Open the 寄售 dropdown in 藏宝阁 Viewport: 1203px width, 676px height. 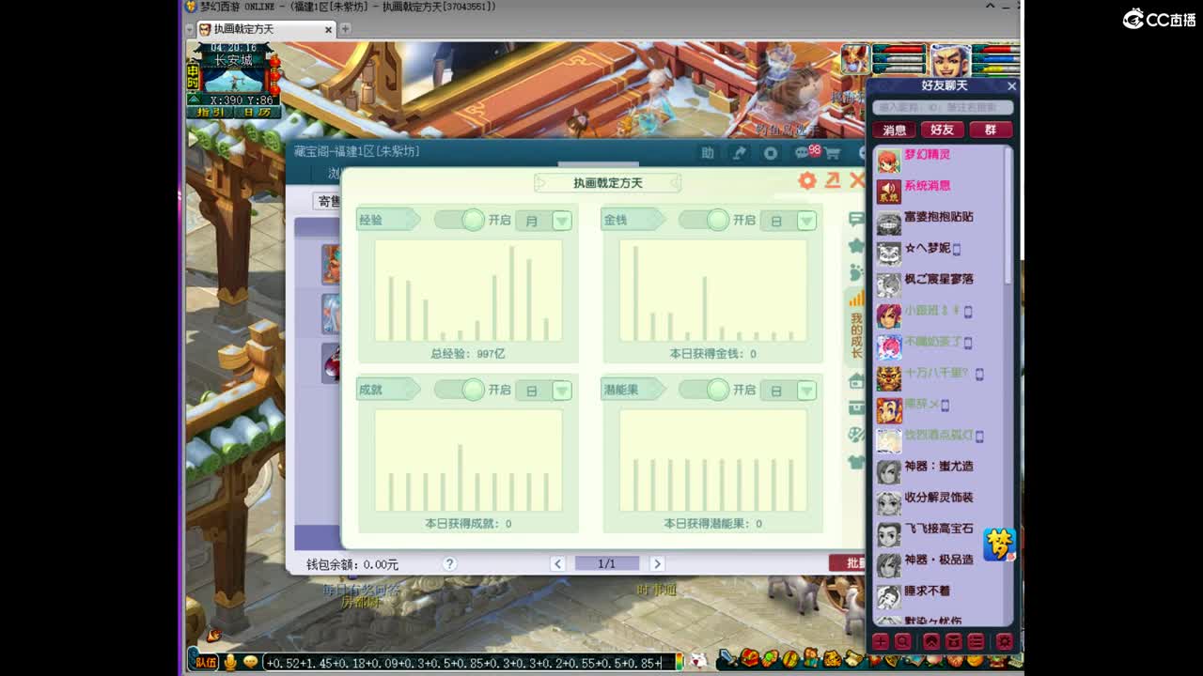coord(327,201)
